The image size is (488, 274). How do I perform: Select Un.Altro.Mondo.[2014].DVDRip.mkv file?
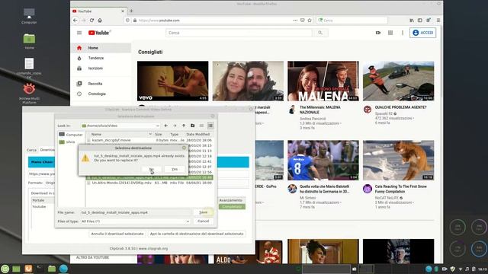[x=149, y=183]
